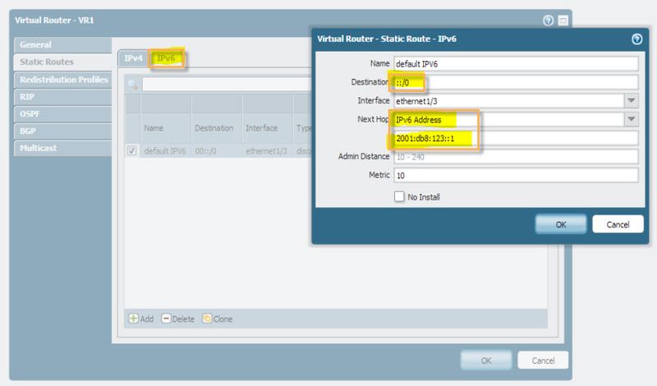Toggle checkbox for default IPV6 route row
Screen dimensions: 657x386
(x=131, y=151)
